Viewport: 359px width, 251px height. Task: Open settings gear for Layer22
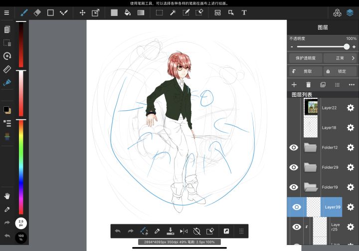tap(351, 108)
